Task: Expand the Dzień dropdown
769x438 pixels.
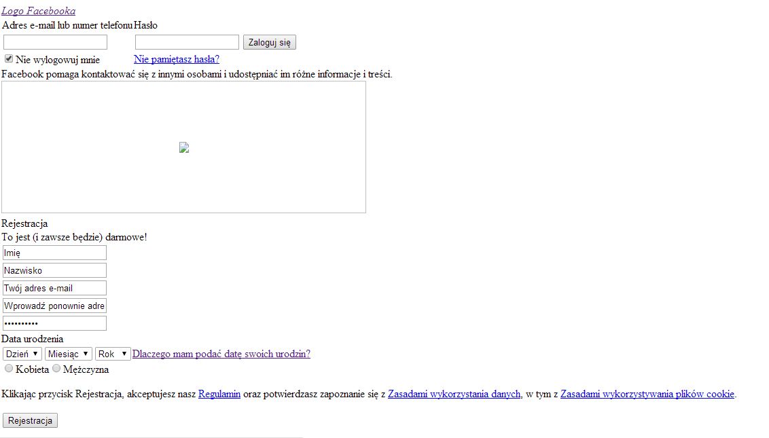Action: point(22,354)
